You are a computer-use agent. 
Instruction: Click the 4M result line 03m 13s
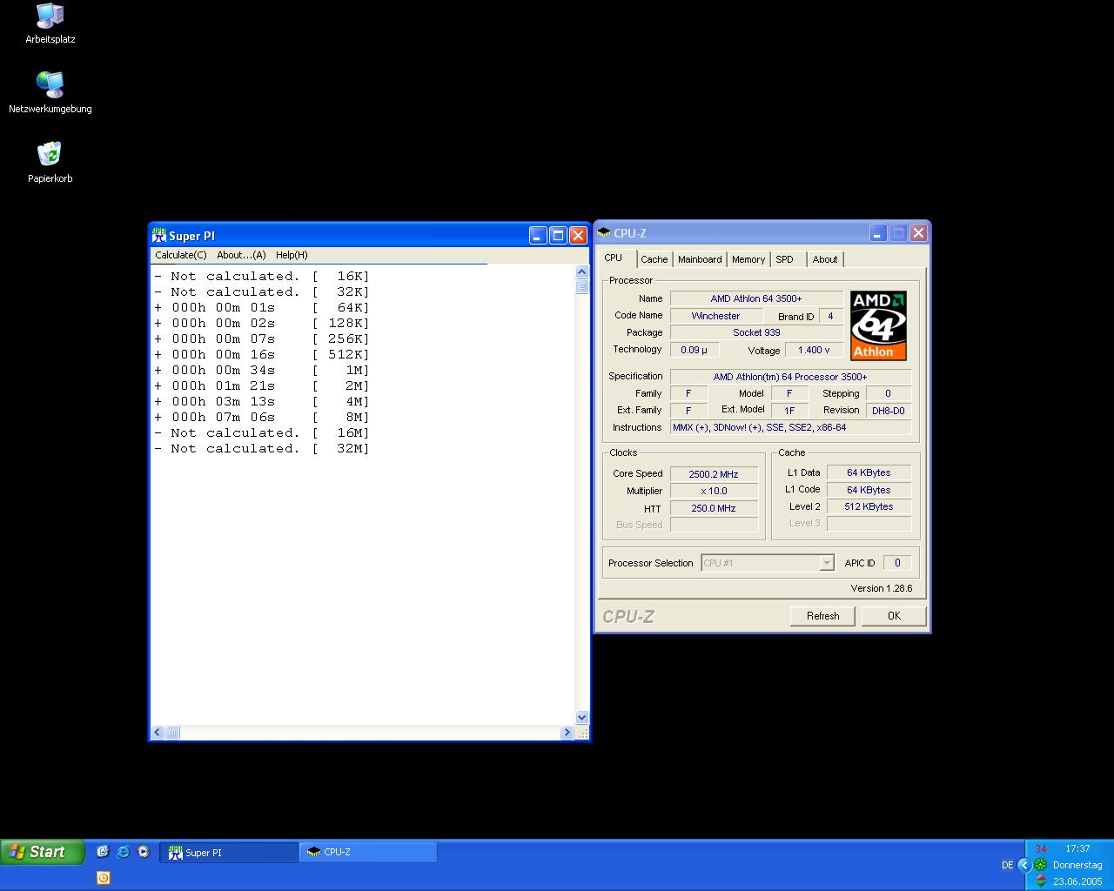pos(262,401)
